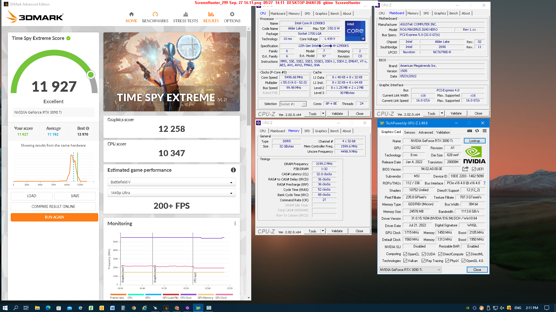556x312 pixels.
Task: Click the GPU name field in GPU-Z
Action: [431, 141]
